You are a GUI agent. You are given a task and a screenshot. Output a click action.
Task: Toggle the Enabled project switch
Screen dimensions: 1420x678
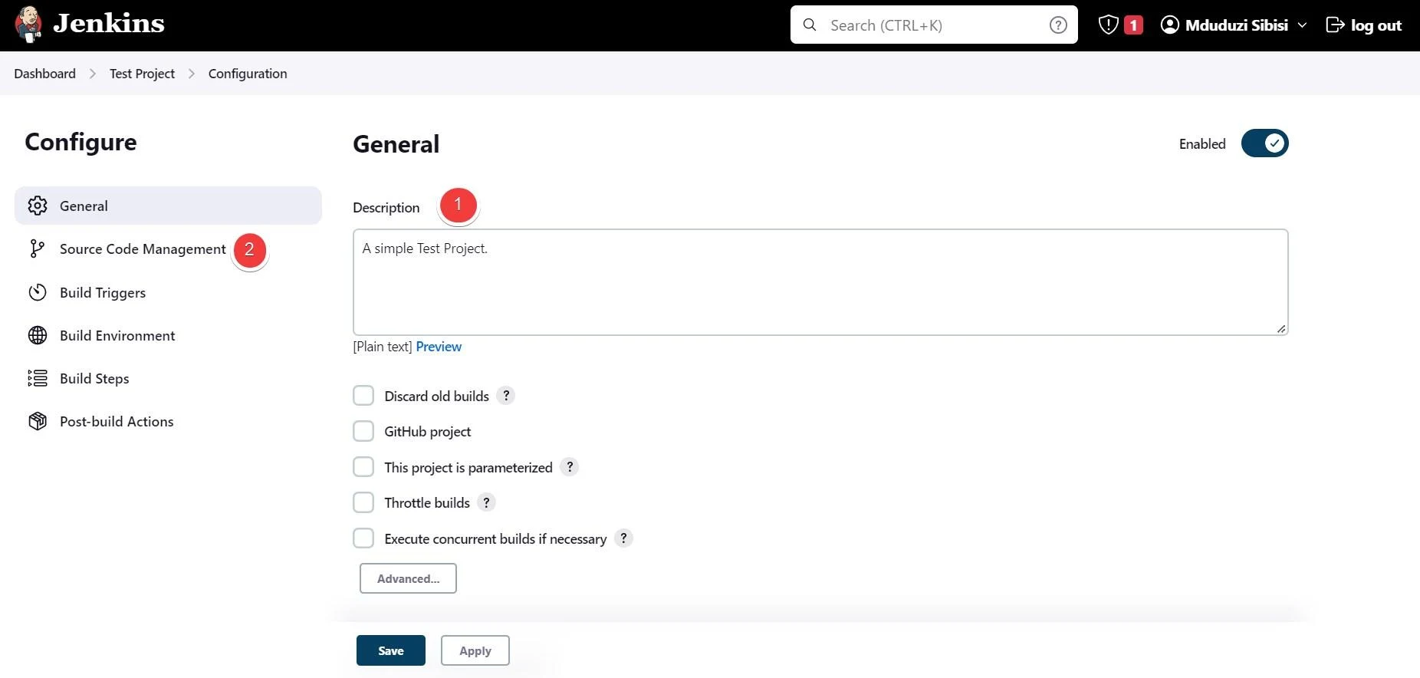tap(1265, 143)
